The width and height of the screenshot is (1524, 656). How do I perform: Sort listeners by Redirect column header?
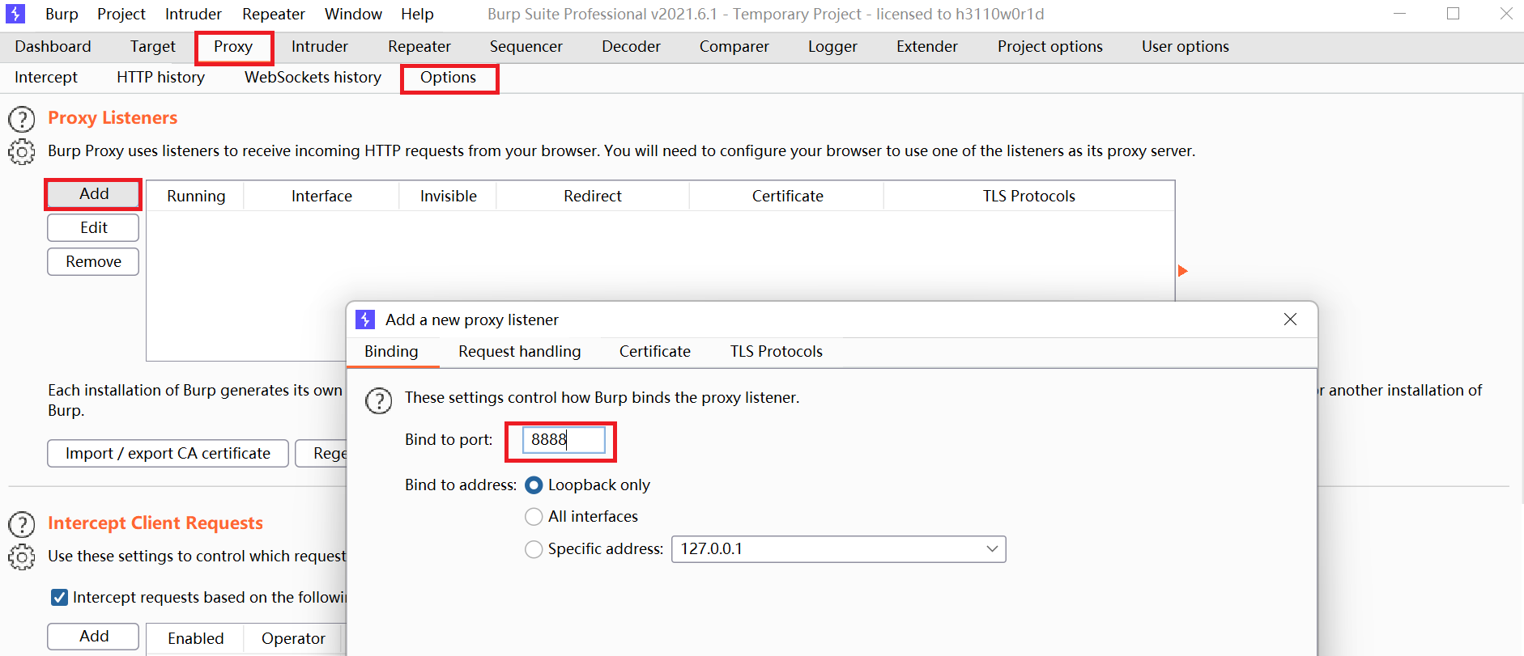(593, 197)
